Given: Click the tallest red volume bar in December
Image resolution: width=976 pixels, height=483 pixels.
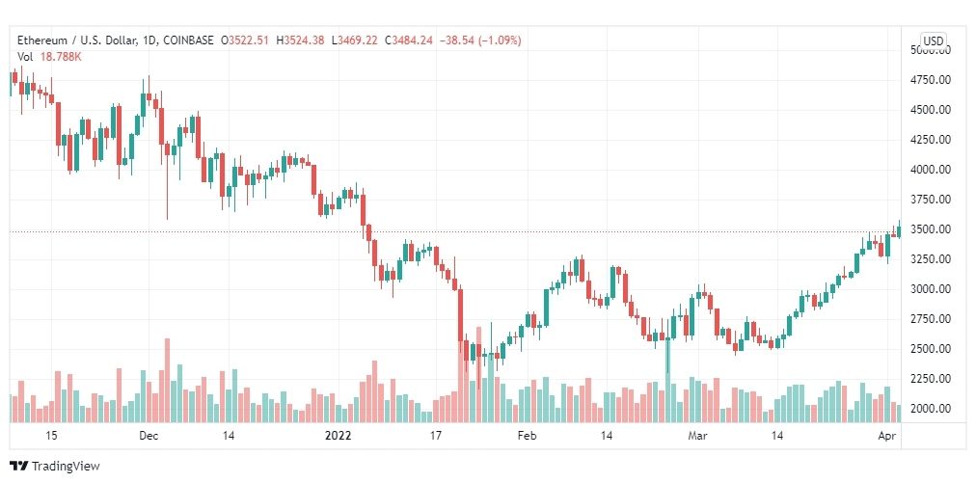Looking at the screenshot, I should [x=167, y=380].
